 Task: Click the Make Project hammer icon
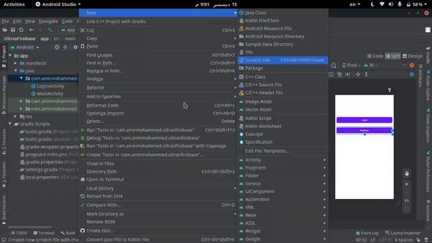click(x=50, y=30)
